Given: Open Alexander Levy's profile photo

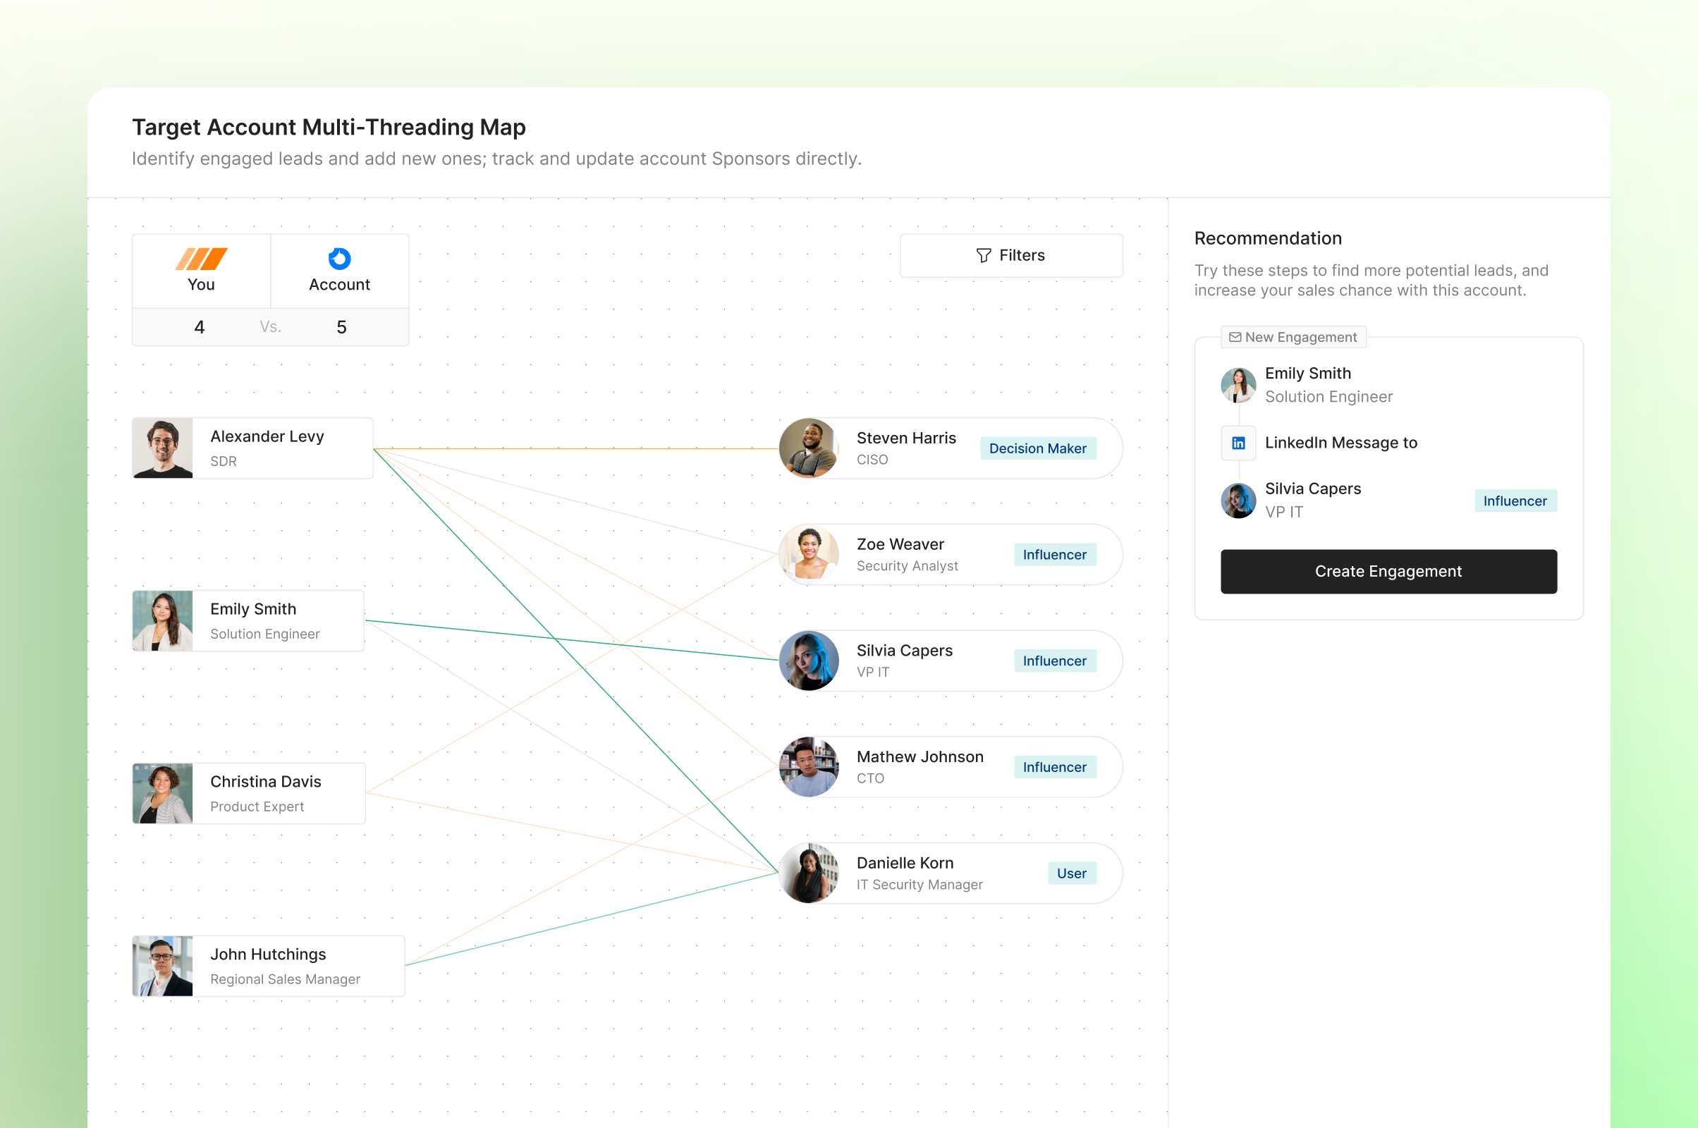Looking at the screenshot, I should (163, 448).
